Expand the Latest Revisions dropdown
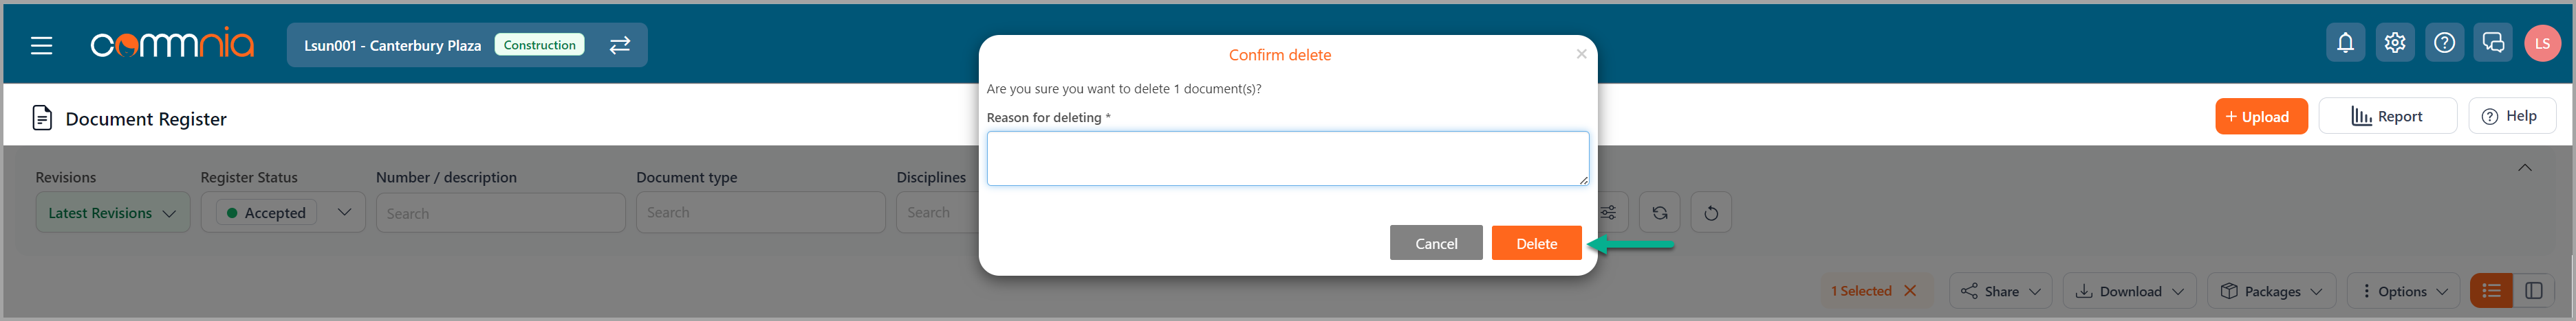The height and width of the screenshot is (321, 2576). point(113,213)
